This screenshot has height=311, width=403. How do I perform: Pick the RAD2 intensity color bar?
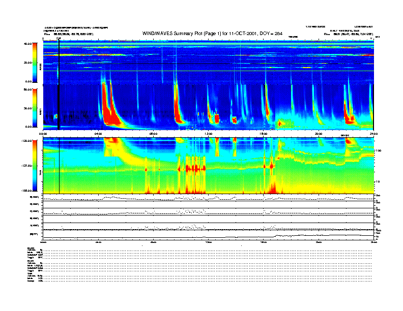click(x=35, y=63)
